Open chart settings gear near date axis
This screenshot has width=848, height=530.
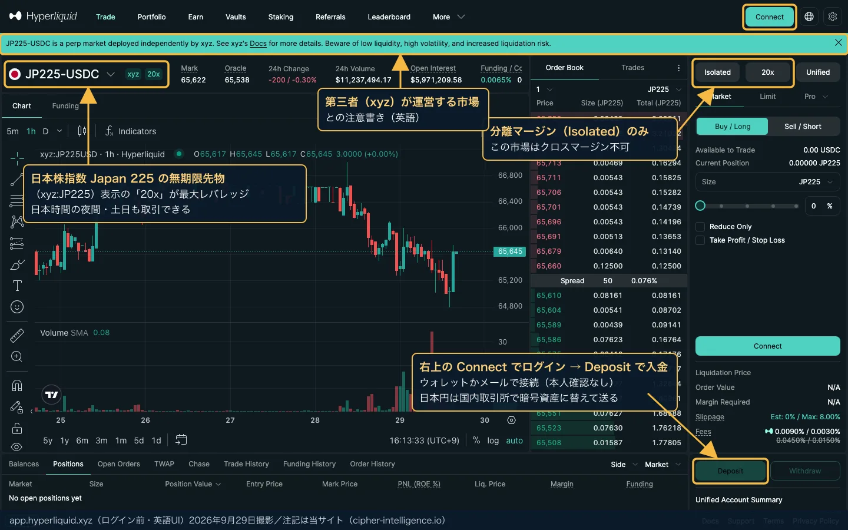(511, 420)
